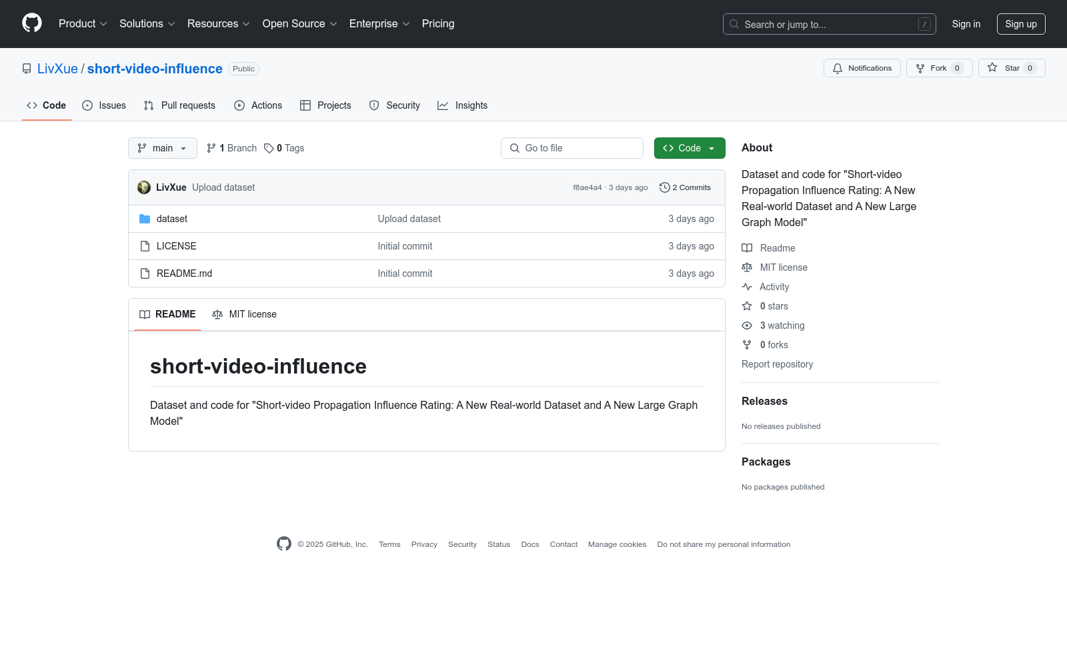The height and width of the screenshot is (667, 1067).
Task: Switch to the Insights tab
Action: (x=463, y=105)
